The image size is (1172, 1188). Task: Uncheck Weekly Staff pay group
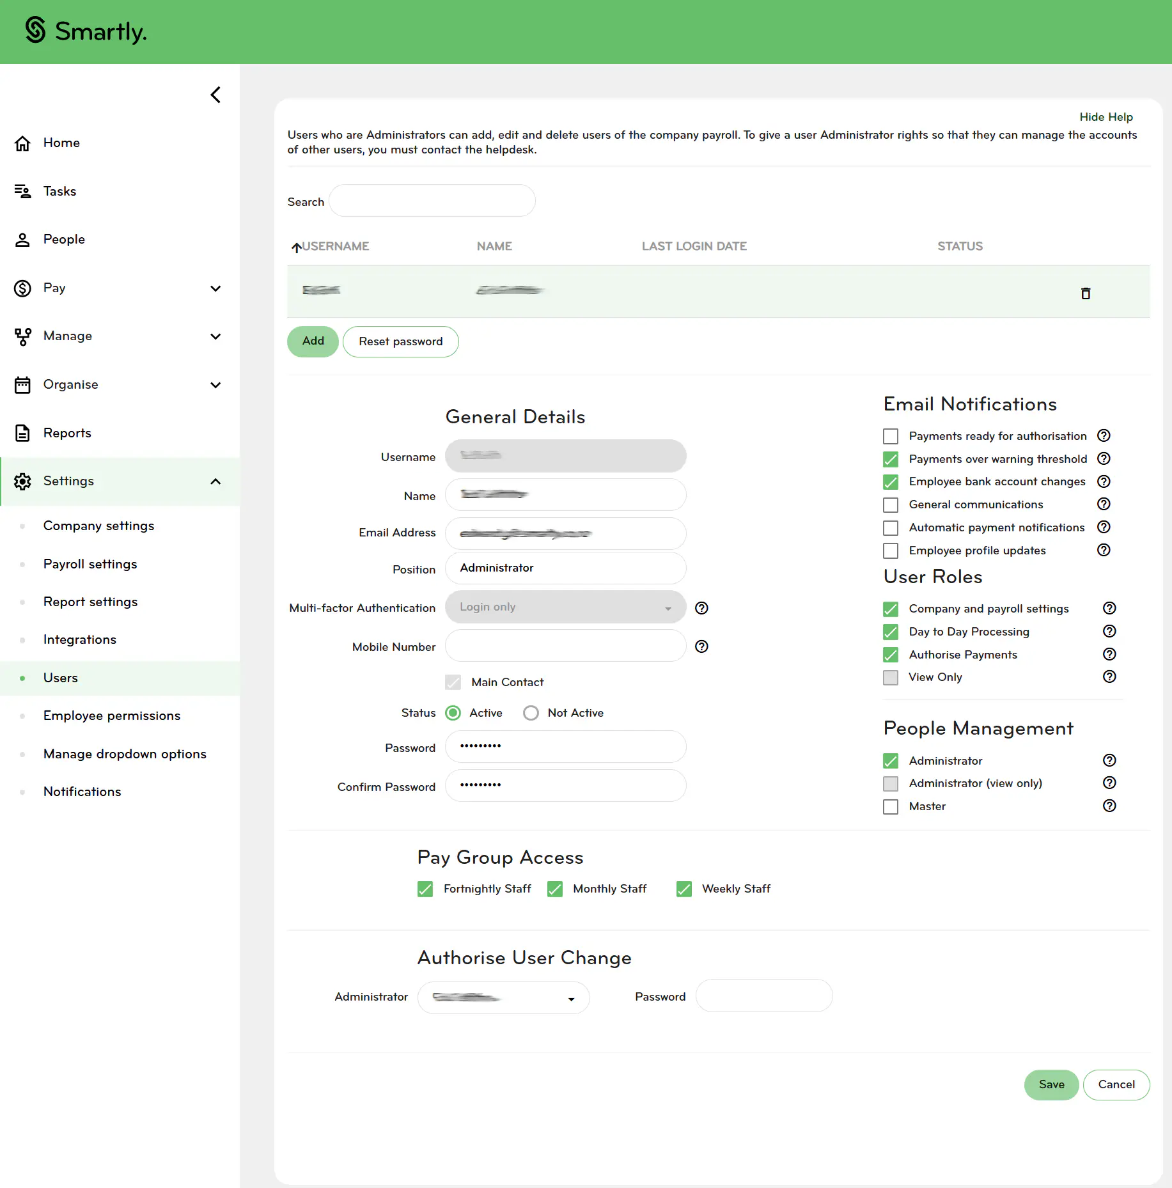click(684, 889)
